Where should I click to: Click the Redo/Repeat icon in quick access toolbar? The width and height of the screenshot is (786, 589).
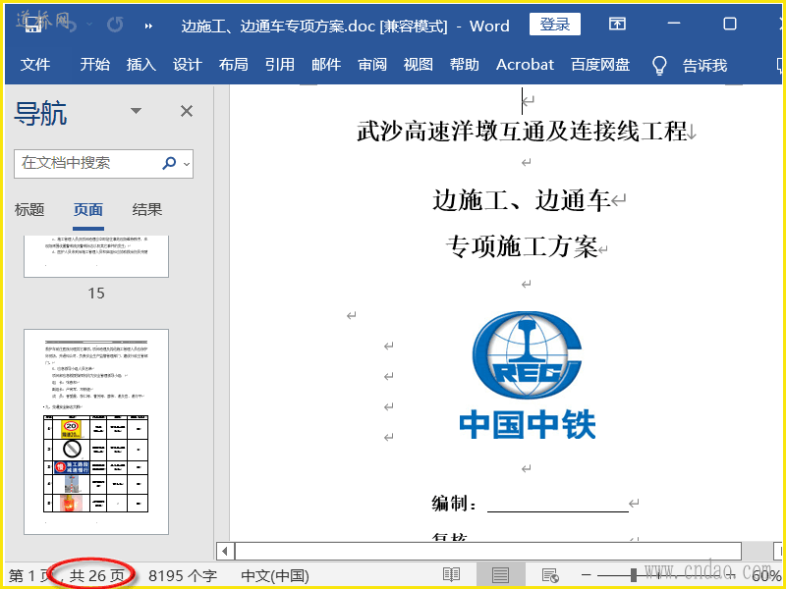click(x=115, y=25)
